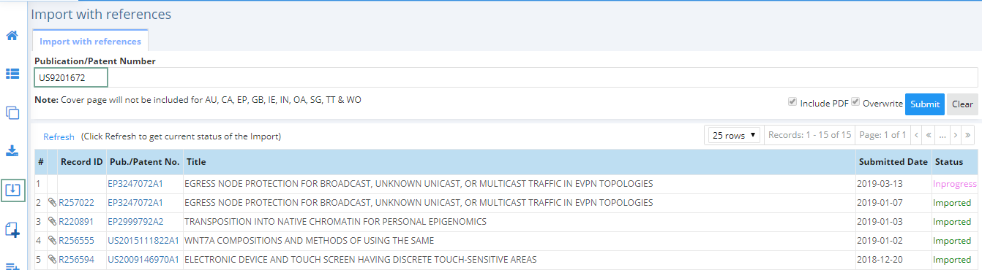Select the Imported status in R220891 row
Viewport: 982px width, 270px height.
952,222
